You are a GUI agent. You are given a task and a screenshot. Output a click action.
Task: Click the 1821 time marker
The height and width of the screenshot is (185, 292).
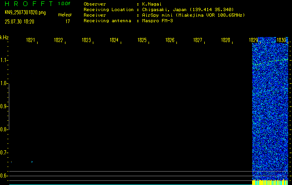[x=31, y=40]
